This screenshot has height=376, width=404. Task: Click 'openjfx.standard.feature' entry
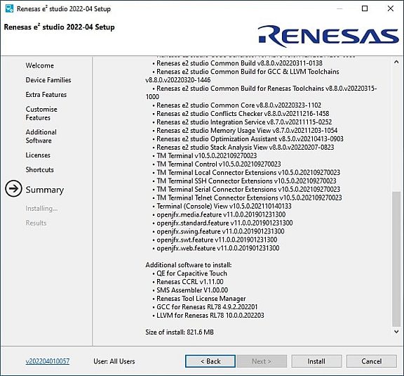[224, 223]
